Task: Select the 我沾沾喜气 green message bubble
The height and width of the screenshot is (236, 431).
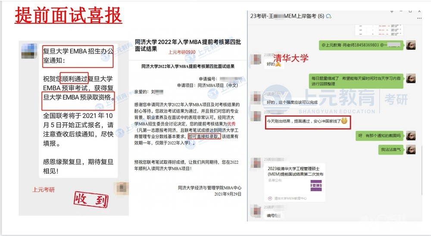Action: click(x=390, y=149)
